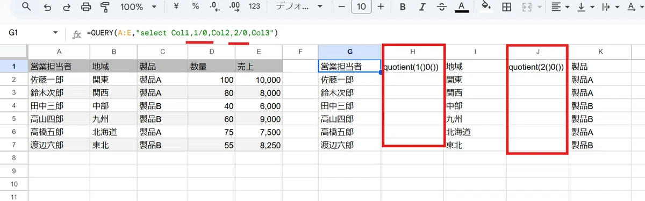Click the quantity cell '75'
The width and height of the screenshot is (645, 201).
(x=211, y=132)
